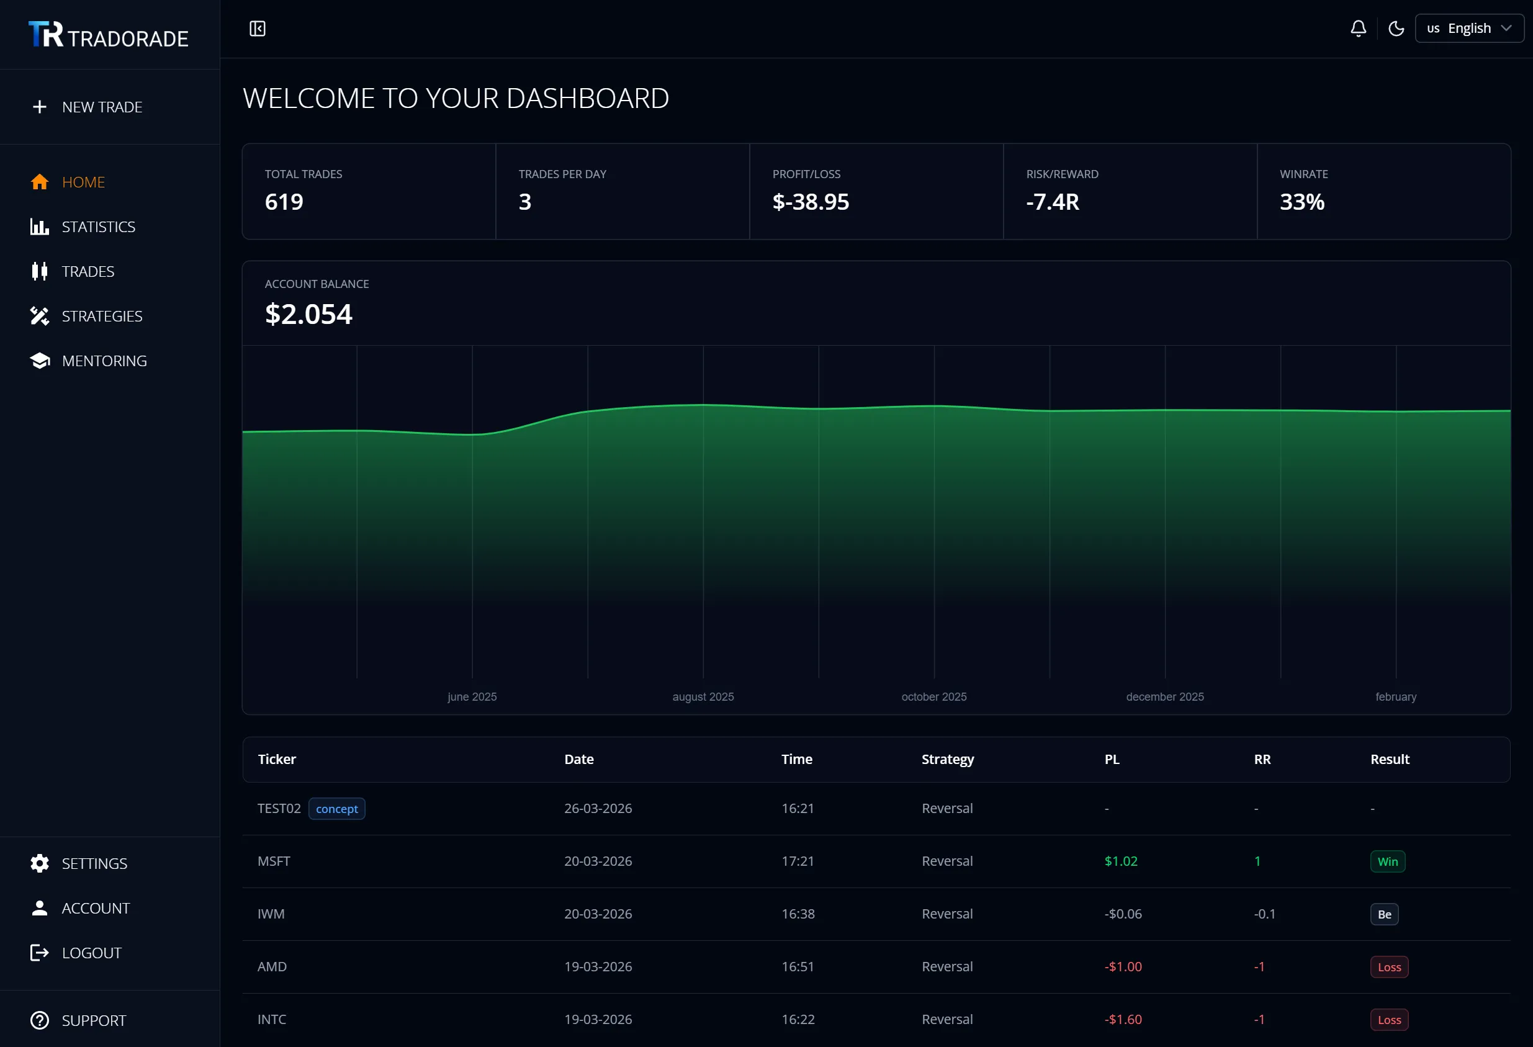Click inside the account balance chart

[x=858, y=521]
